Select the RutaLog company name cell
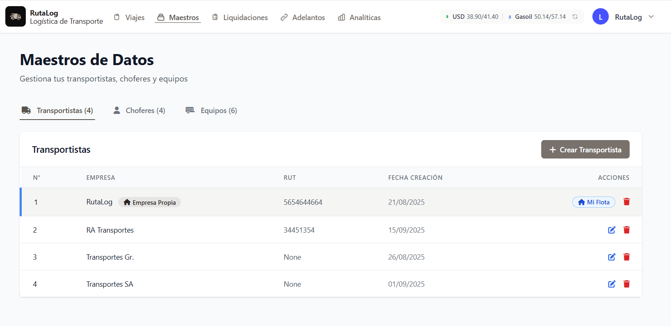Viewport: 671px width, 326px height. [99, 202]
